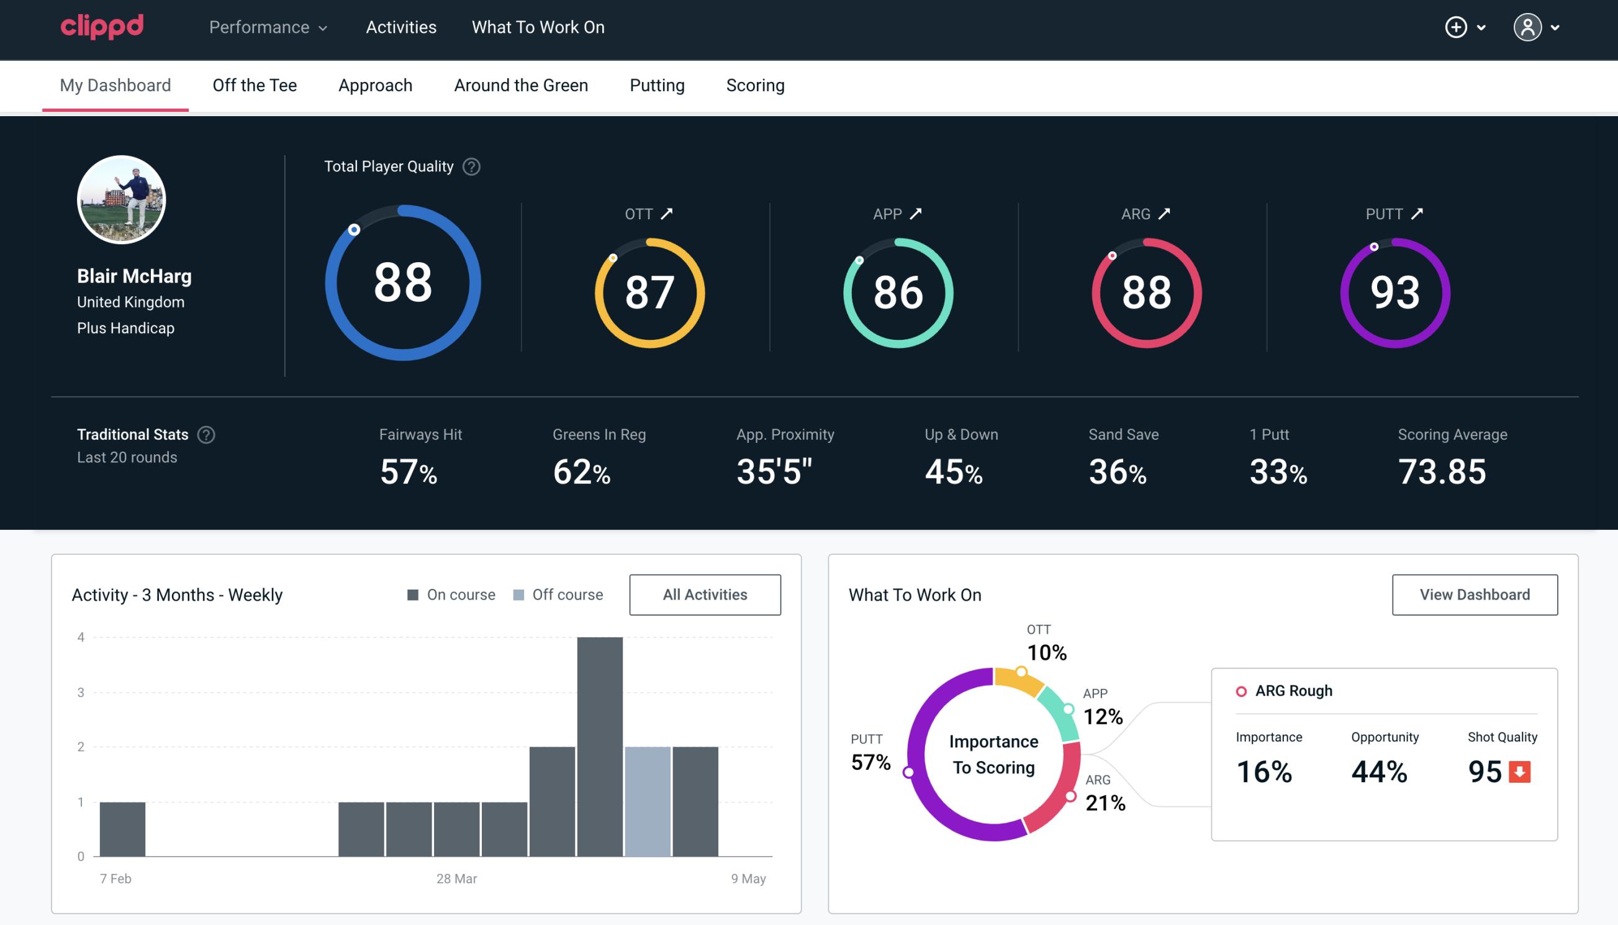This screenshot has height=925, width=1618.
Task: Select the Around the Green menu item
Action: (x=520, y=84)
